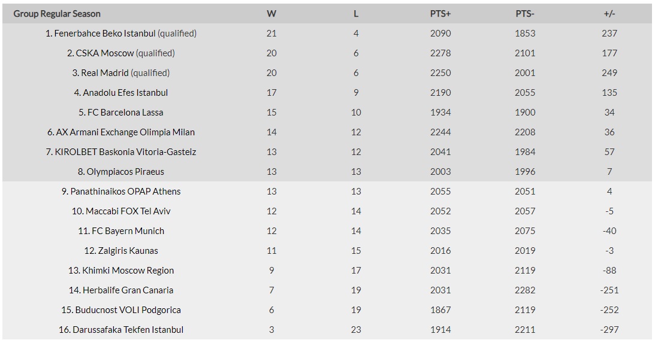Click Herbalife Gran Canaria team
This screenshot has width=658, height=349.
point(128,290)
